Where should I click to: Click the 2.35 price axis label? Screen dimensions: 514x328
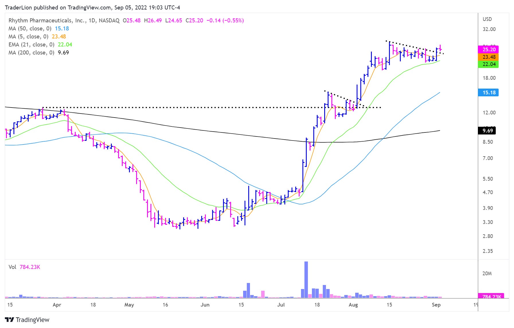pos(488,251)
